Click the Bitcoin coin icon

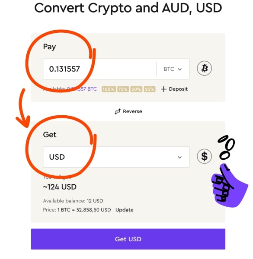(204, 68)
